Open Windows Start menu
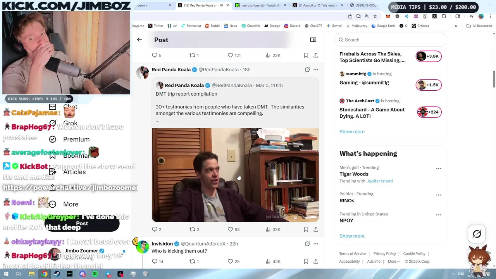This screenshot has width=496, height=279. click(6, 274)
